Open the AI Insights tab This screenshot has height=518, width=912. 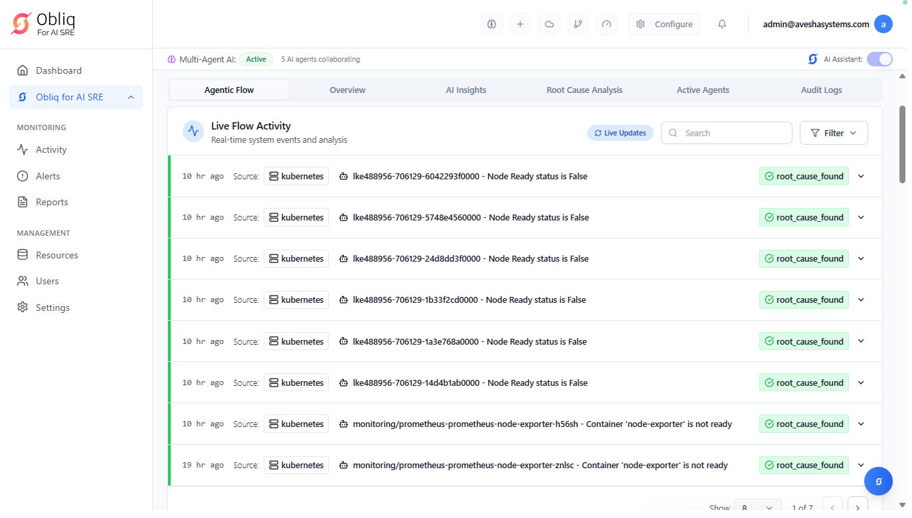point(466,90)
